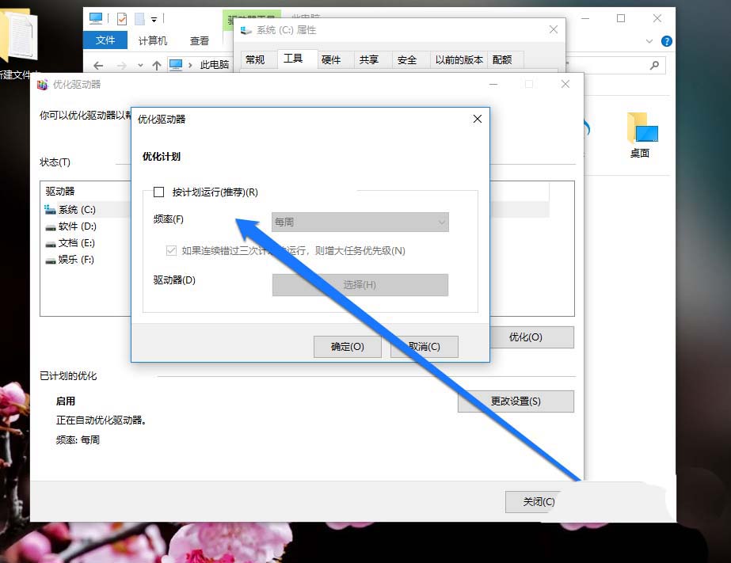Open the 以前的版本 tab
The width and height of the screenshot is (731, 563).
[458, 59]
